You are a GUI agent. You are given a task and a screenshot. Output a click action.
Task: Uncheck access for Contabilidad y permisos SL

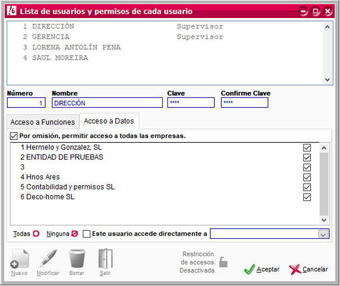pos(307,187)
